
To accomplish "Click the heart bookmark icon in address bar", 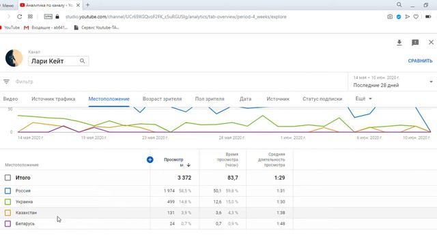I will [x=416, y=16].
